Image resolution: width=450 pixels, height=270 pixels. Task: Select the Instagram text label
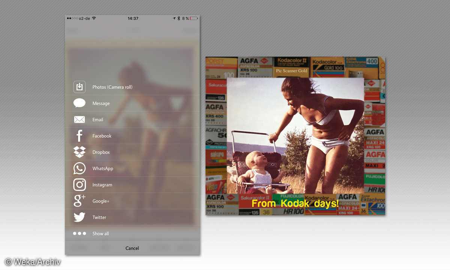[102, 184]
